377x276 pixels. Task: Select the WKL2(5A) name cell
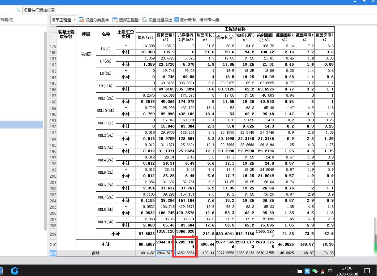coord(106,136)
